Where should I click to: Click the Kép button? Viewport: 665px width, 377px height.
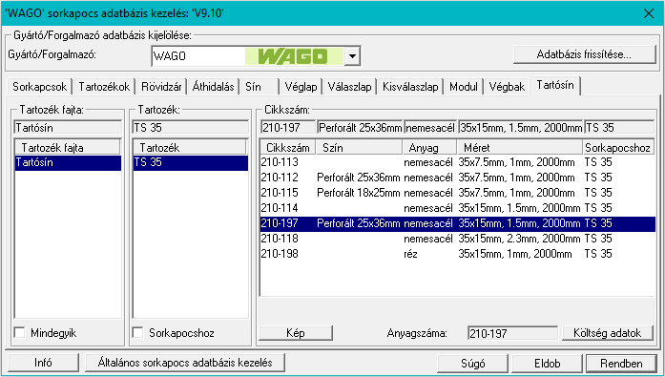point(296,333)
